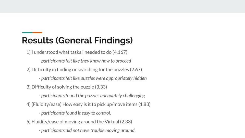This screenshot has height=138, width=245.
Task: Select the 'I understood what tasks' line
Action: [77, 52]
